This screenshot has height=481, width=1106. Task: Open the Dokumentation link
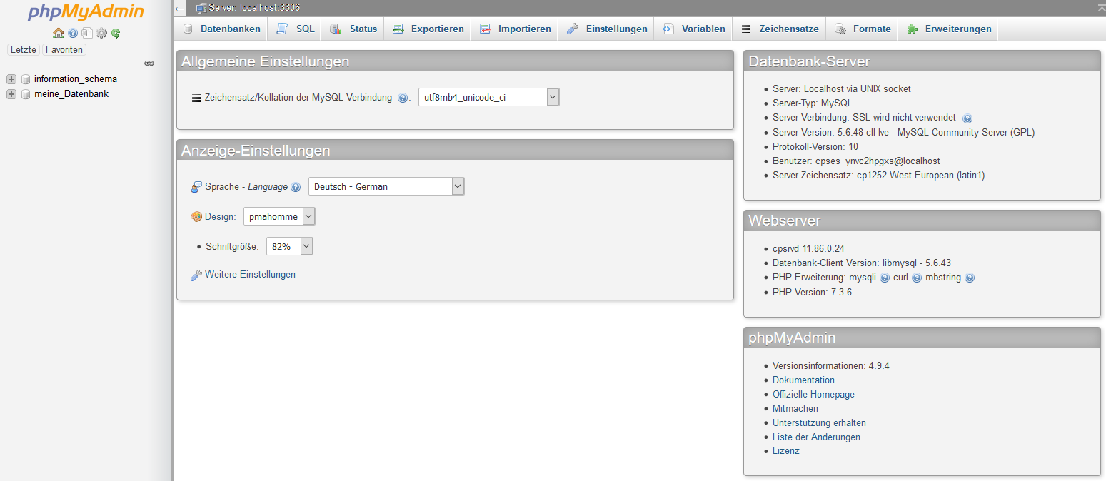click(x=803, y=380)
